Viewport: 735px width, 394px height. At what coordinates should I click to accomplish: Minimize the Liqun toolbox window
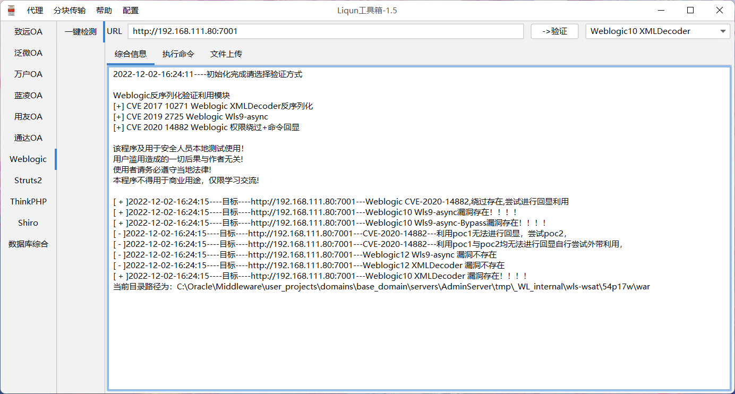[662, 10]
